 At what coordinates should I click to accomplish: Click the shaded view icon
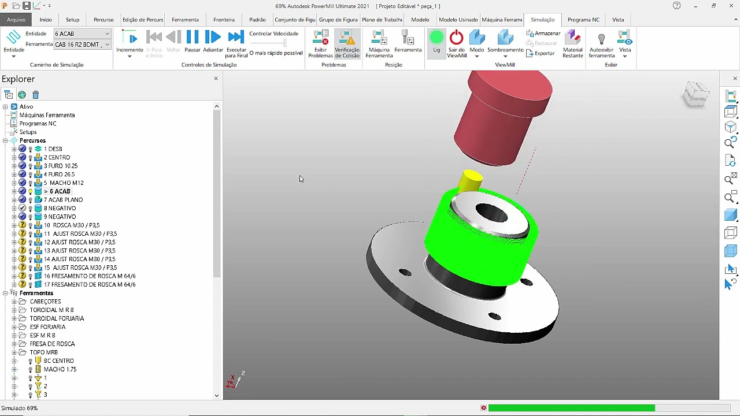(731, 215)
